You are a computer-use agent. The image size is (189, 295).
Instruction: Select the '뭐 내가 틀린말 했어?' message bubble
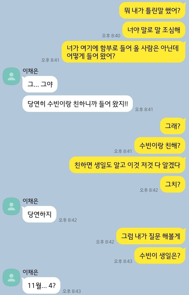pos(152,11)
